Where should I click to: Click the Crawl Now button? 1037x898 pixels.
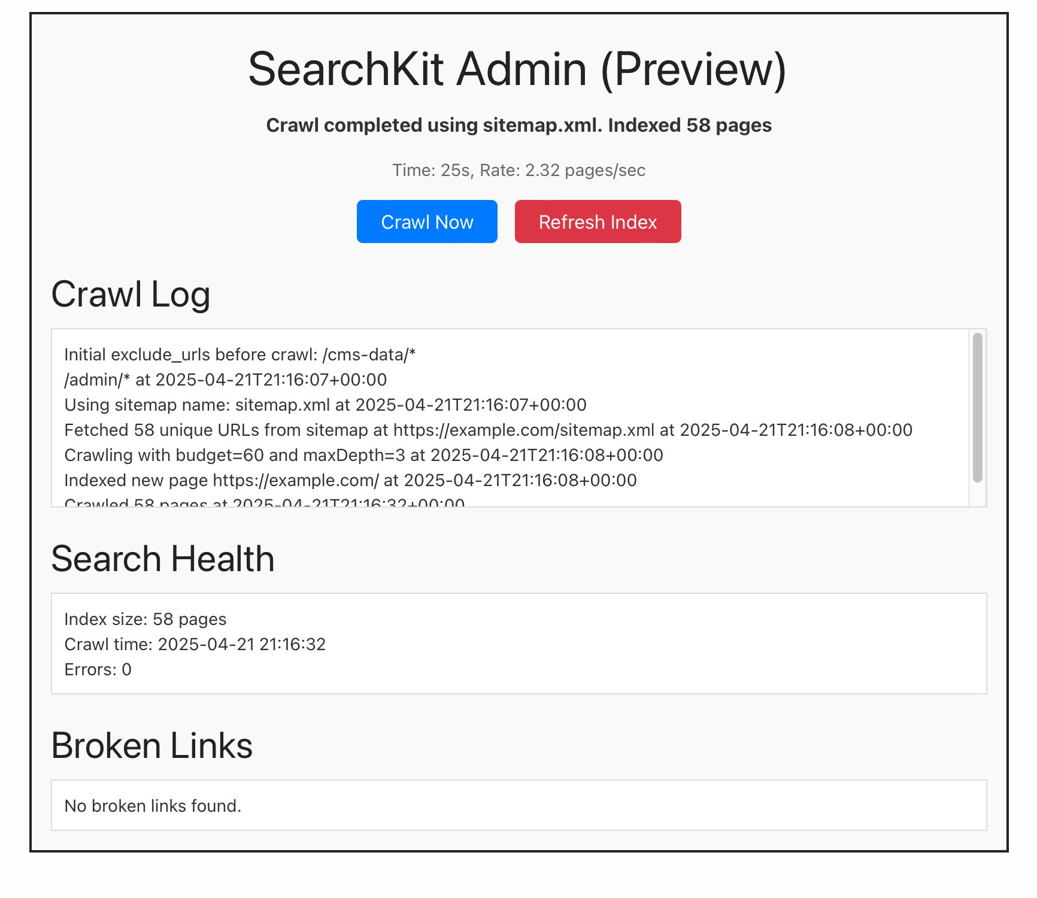coord(427,222)
